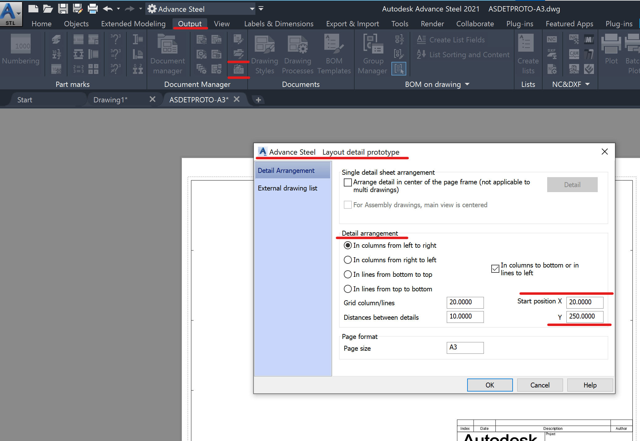This screenshot has height=441, width=640.
Task: Switch to the Labels & Dimensions tab
Action: [279, 24]
